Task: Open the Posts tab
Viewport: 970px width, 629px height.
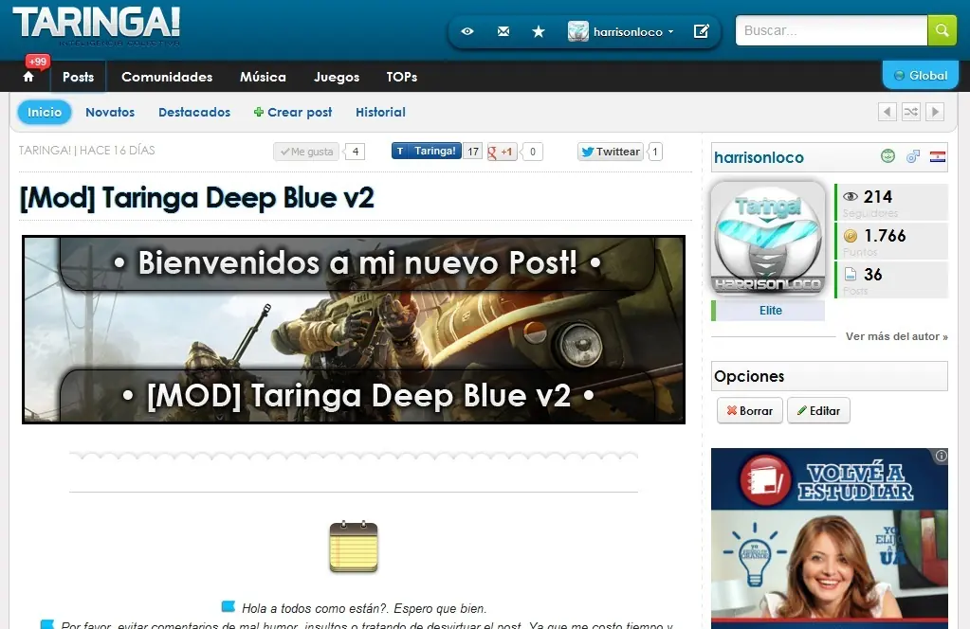Action: [78, 77]
